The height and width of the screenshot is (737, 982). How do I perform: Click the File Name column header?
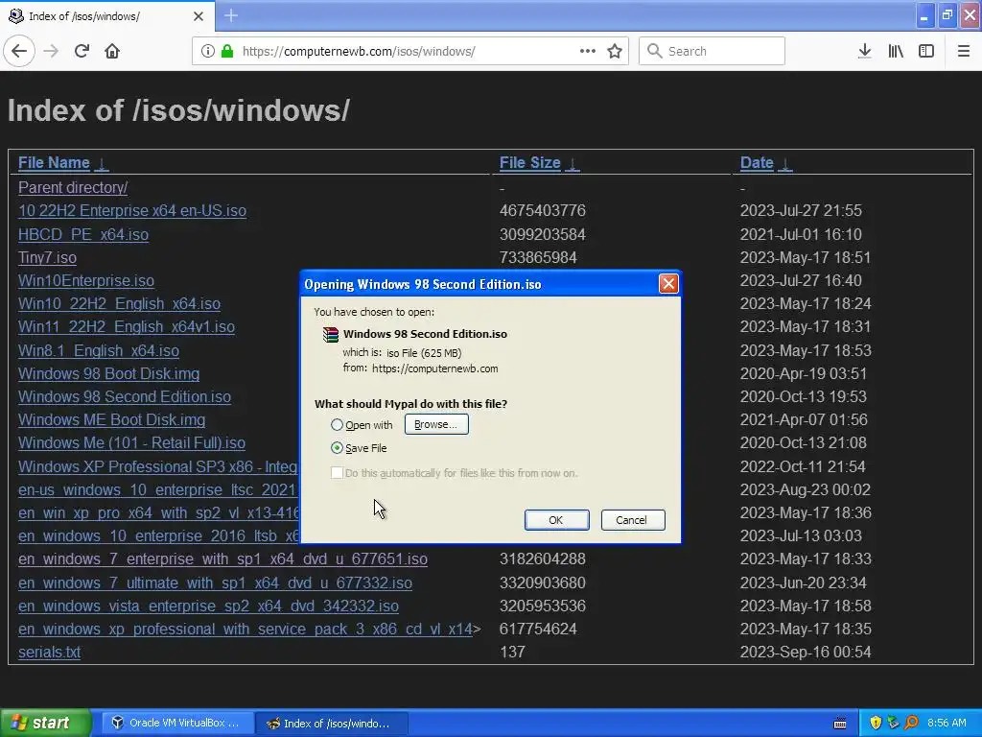pos(54,163)
